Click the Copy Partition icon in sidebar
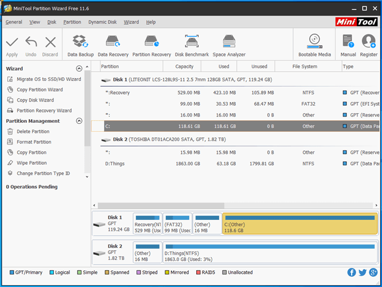Image resolution: width=382 pixels, height=287 pixels. (10, 153)
